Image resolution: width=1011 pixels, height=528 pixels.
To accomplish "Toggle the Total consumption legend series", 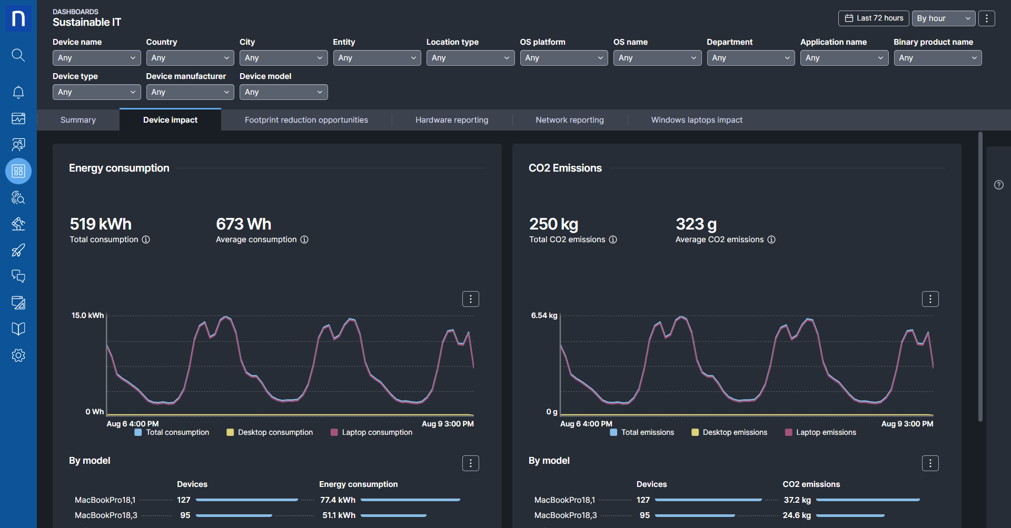I will coord(172,432).
